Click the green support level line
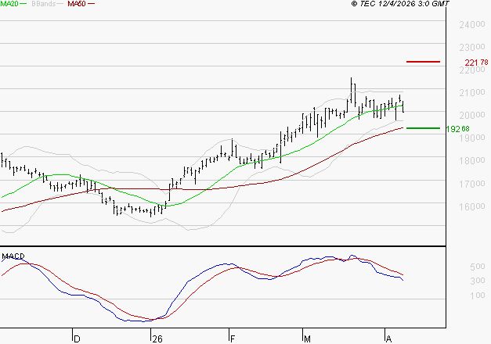 423,128
